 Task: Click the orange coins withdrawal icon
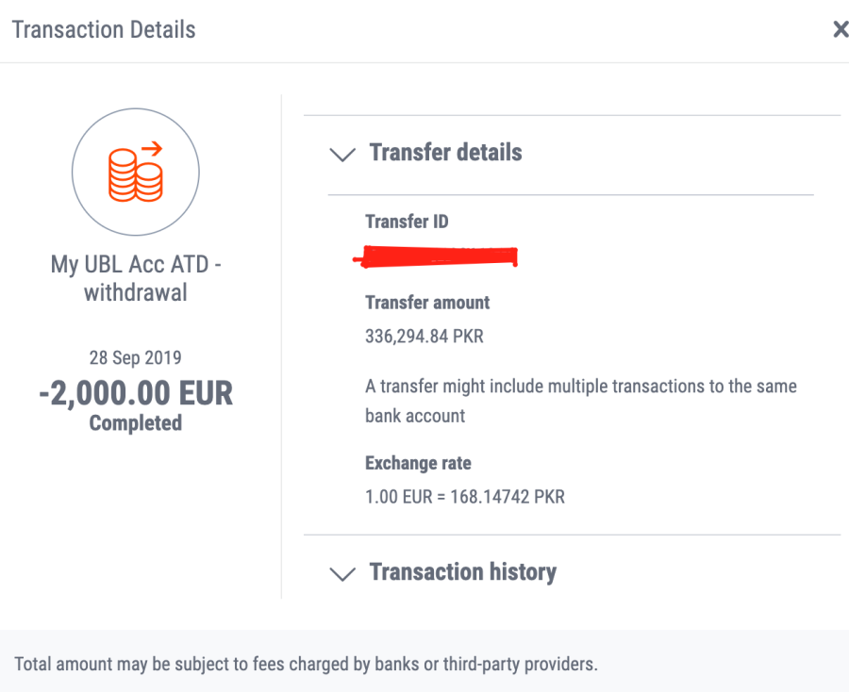(136, 172)
